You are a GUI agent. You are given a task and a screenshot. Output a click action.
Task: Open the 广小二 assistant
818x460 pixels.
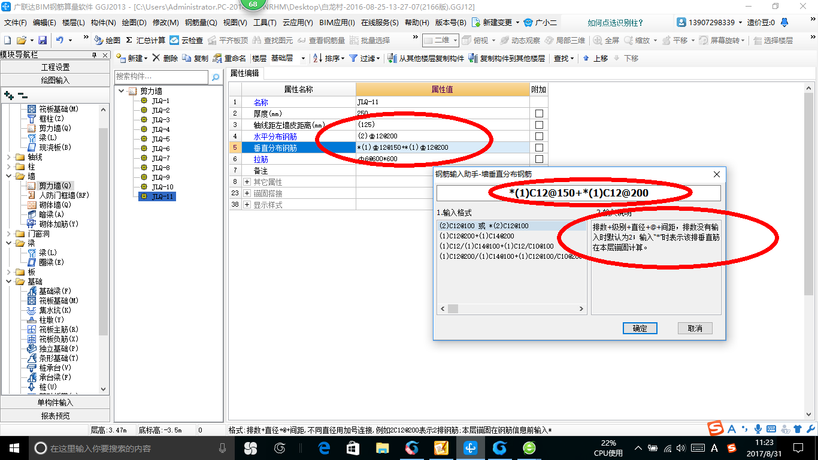pyautogui.click(x=540, y=22)
